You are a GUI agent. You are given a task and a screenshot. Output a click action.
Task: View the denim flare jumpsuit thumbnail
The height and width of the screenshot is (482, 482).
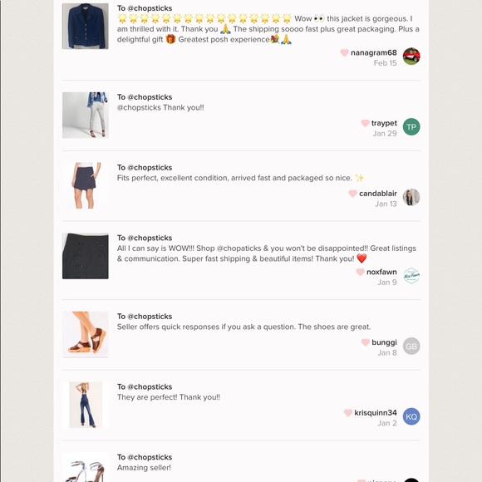86,405
